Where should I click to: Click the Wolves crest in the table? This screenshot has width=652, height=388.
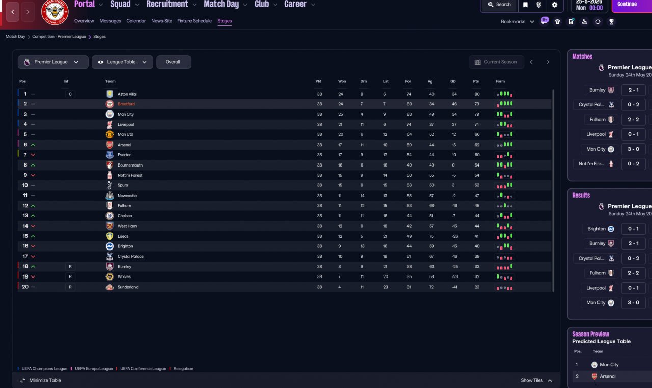click(x=110, y=276)
